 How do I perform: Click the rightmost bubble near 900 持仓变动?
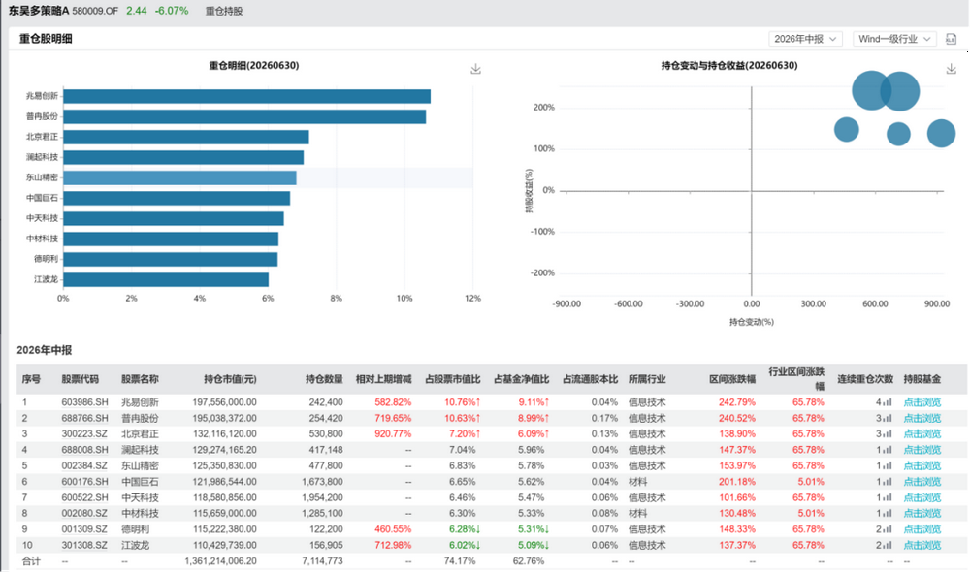(941, 134)
